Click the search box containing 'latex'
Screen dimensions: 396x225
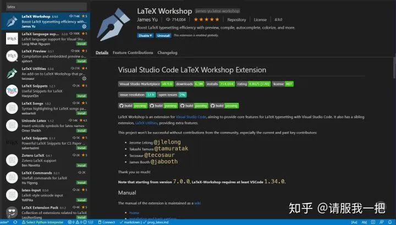[x=46, y=7]
